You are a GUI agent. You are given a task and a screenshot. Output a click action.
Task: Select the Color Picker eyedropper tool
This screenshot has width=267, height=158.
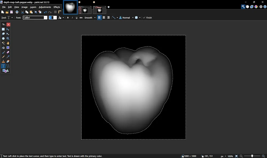pos(8,57)
